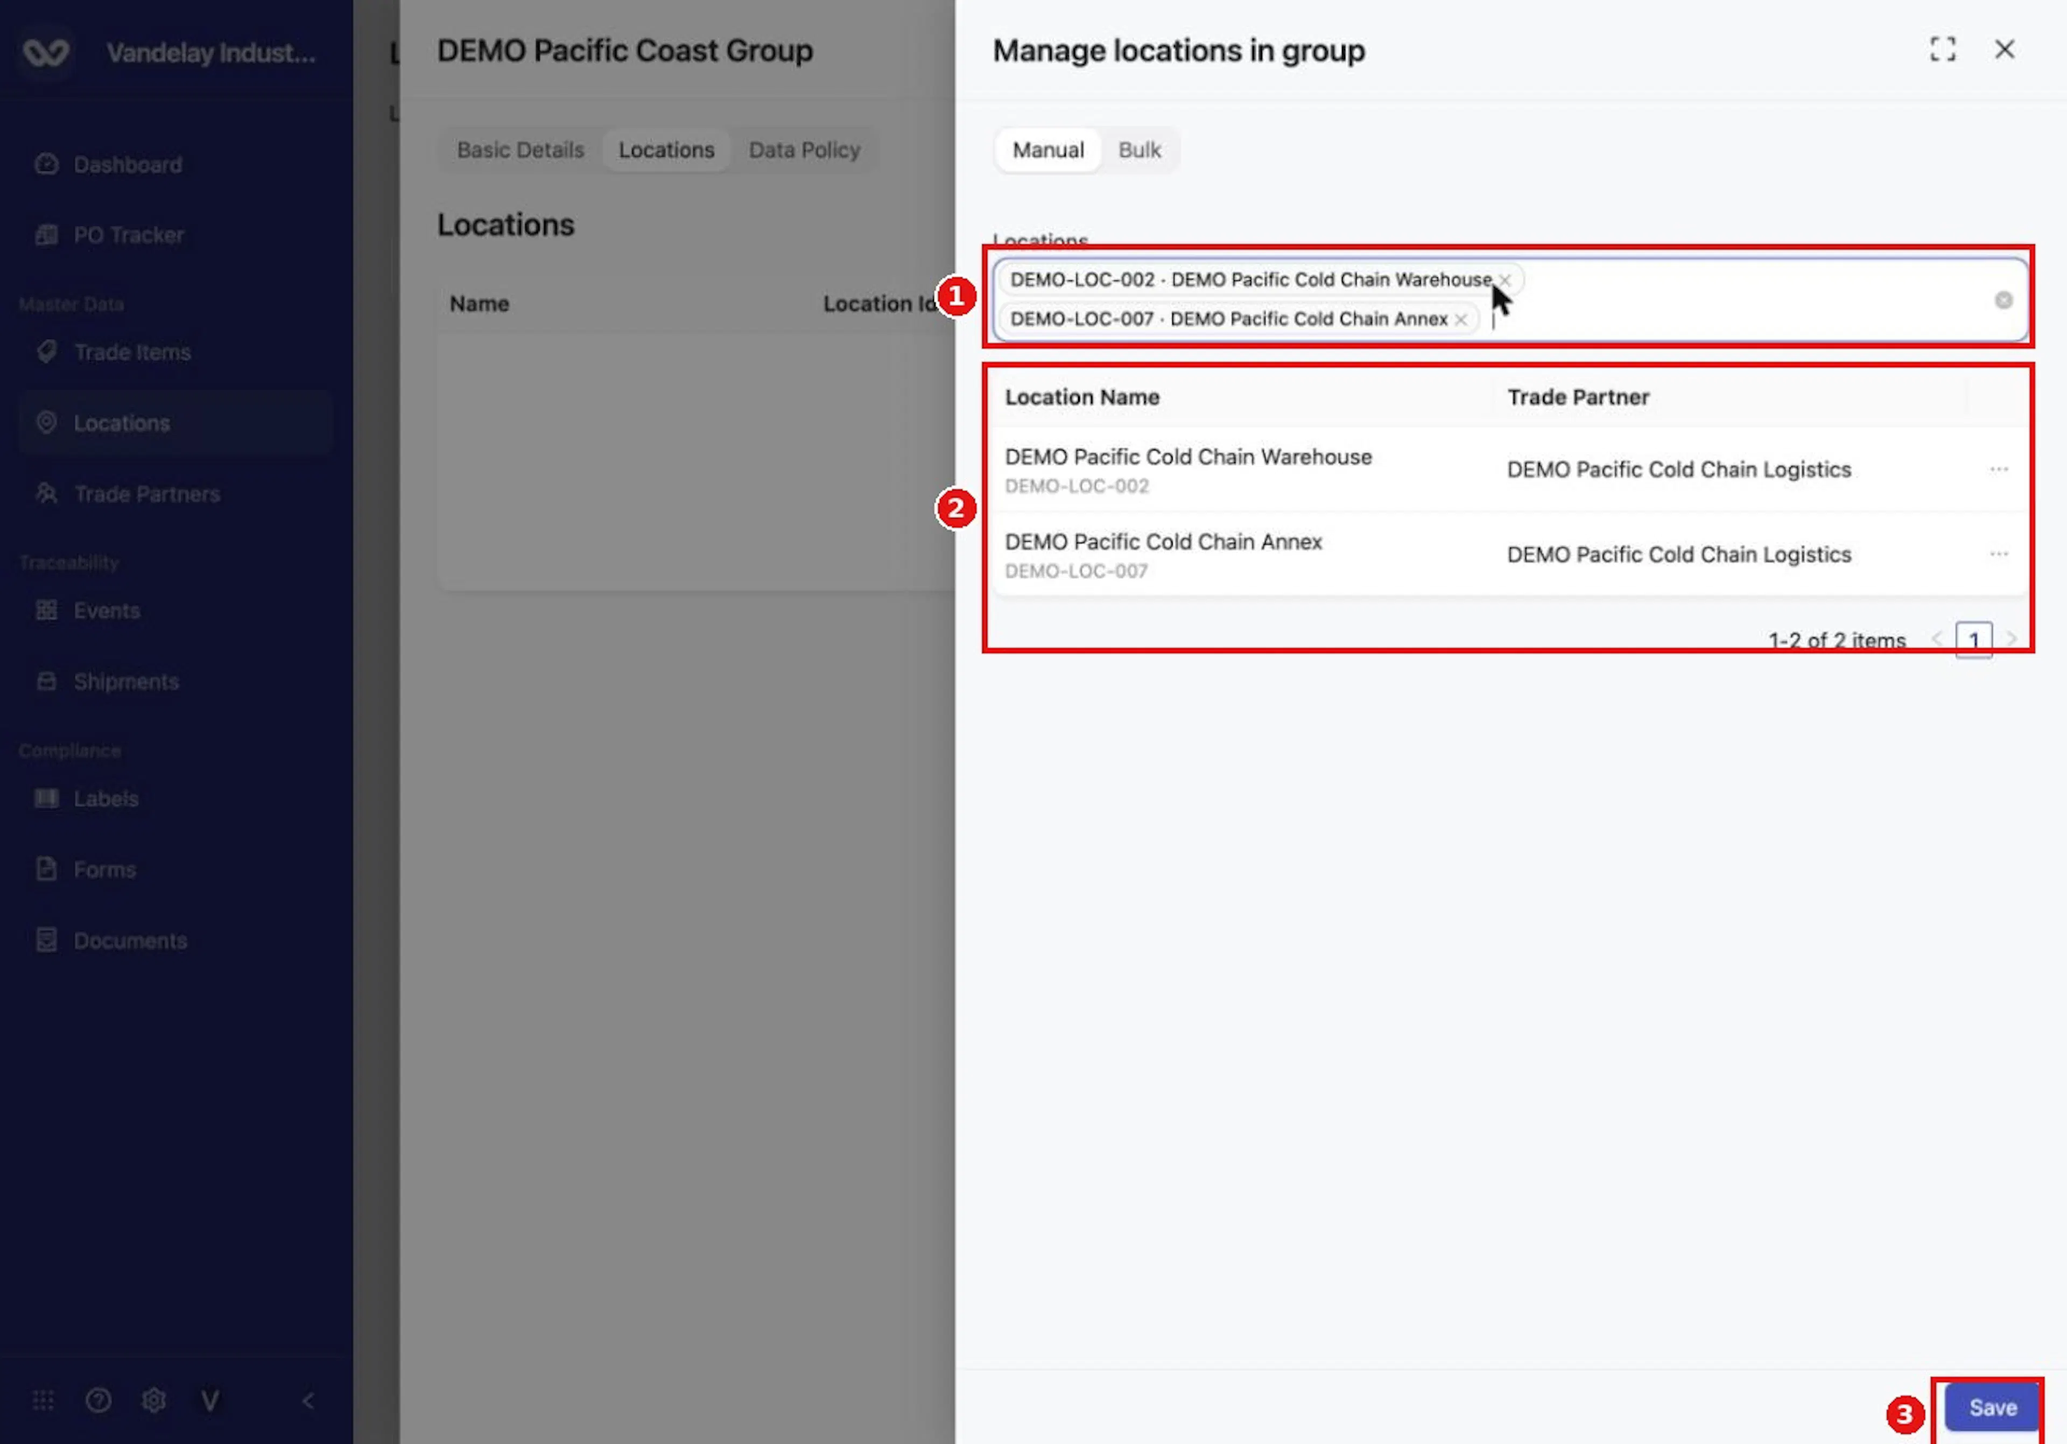Open the help question-mark icon
This screenshot has height=1444, width=2067.
[98, 1401]
